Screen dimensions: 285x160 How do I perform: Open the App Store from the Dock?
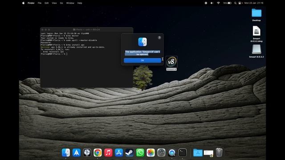(x=119, y=152)
